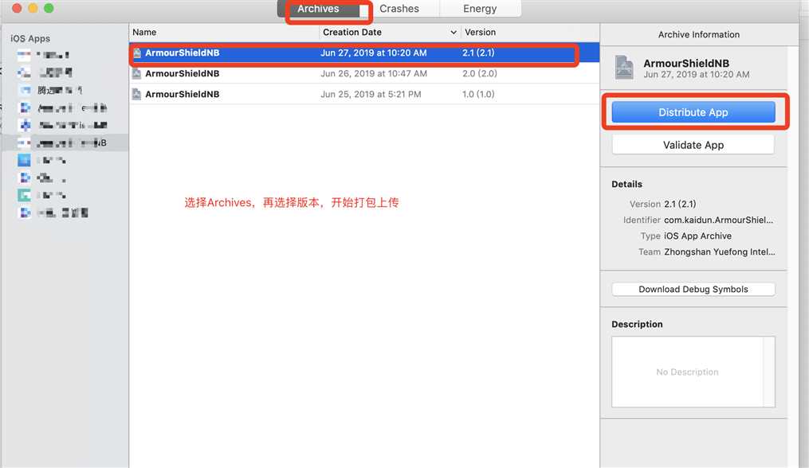Select the sidebar app whose name starts with 腾
Image resolution: width=809 pixels, height=468 pixels.
65,90
